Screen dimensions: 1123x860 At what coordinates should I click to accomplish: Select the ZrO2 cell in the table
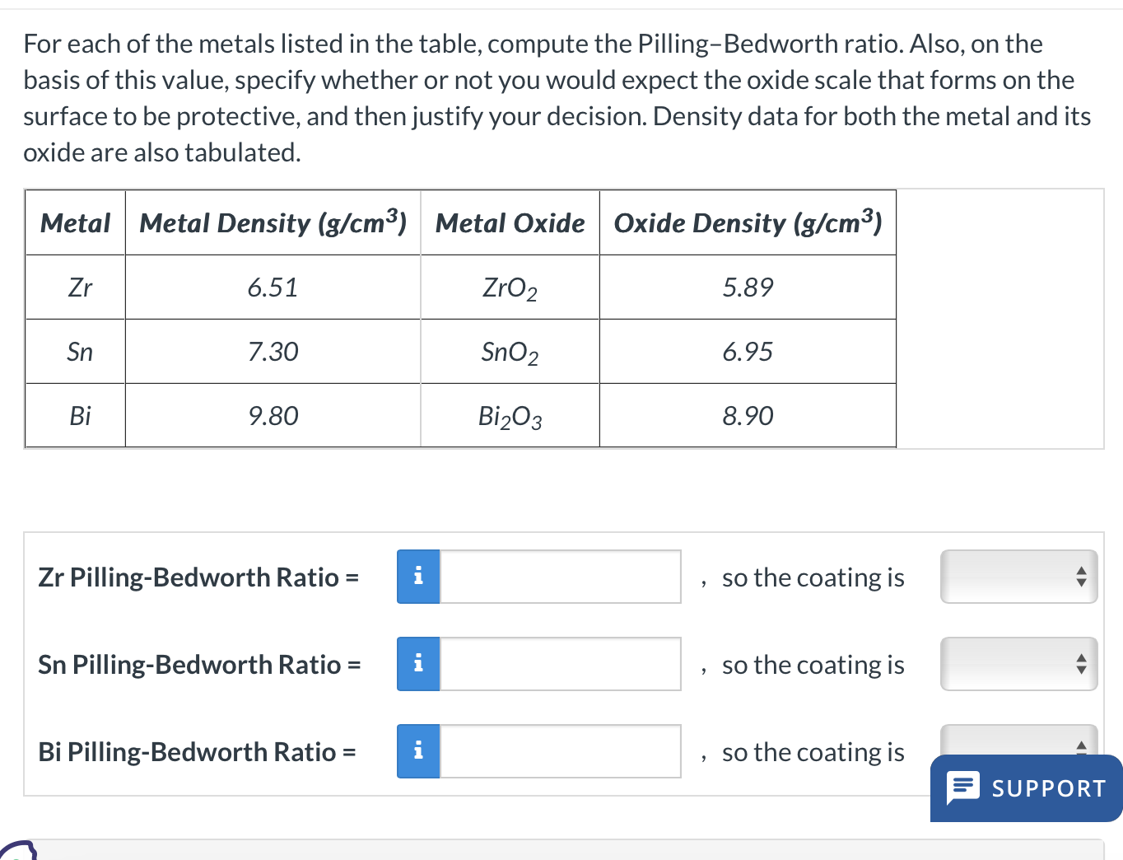[509, 287]
